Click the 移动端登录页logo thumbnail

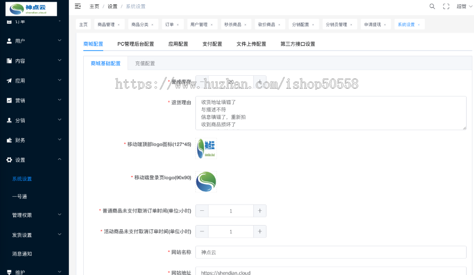tap(206, 182)
